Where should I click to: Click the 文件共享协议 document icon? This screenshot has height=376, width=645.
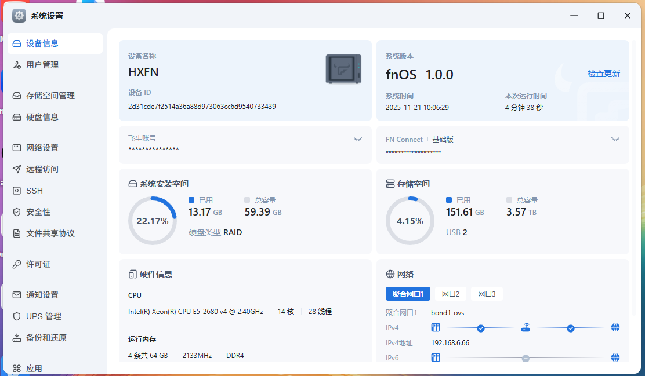point(17,233)
